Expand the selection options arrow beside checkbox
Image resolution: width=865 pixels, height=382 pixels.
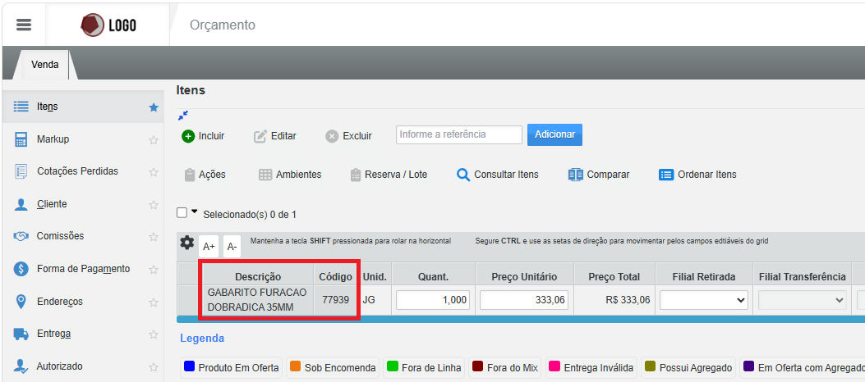195,211
